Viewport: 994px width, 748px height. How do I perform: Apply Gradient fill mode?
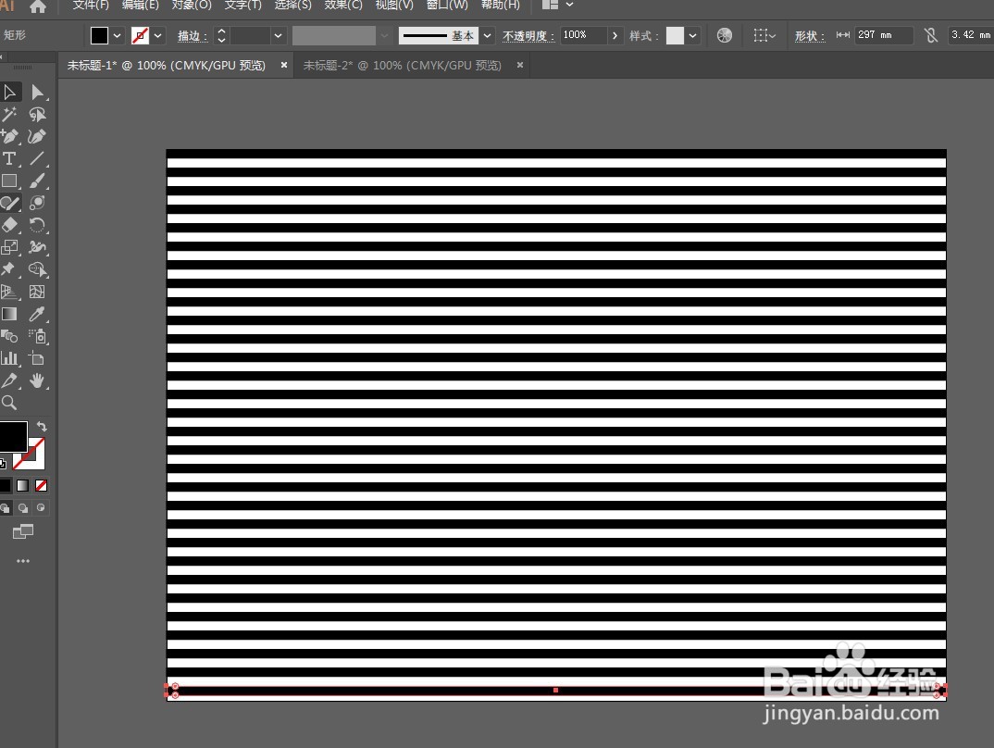(x=23, y=486)
